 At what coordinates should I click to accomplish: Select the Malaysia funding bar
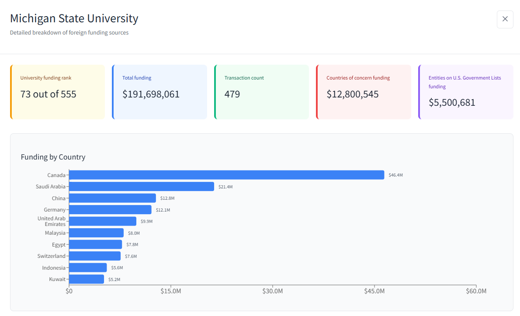click(x=96, y=233)
